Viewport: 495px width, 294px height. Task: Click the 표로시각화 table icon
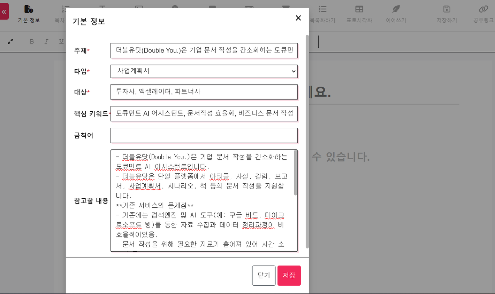pos(359,9)
